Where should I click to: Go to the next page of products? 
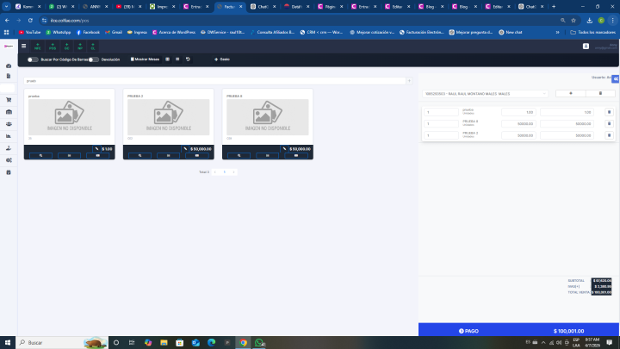click(233, 171)
